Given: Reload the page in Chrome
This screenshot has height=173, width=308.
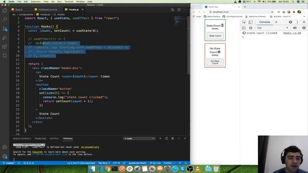Looking at the screenshot, I should (x=204, y=12).
